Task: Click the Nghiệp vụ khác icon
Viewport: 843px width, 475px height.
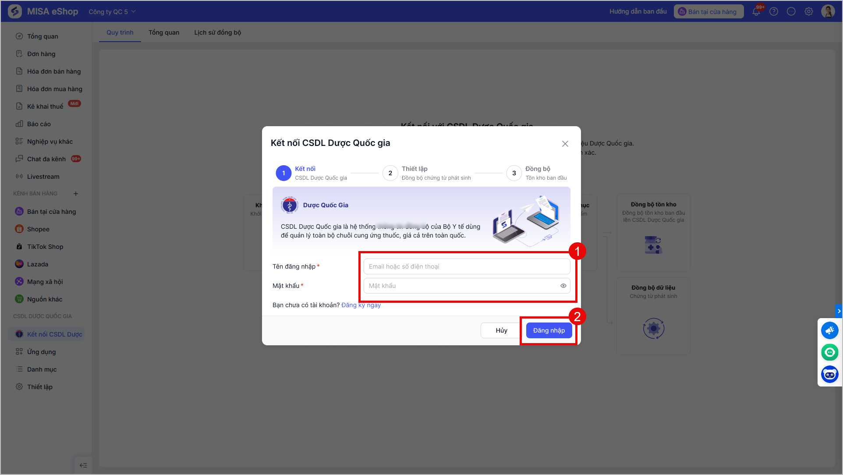Action: (x=19, y=142)
